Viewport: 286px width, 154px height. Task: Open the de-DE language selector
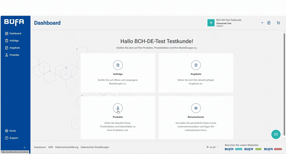[x=213, y=147]
